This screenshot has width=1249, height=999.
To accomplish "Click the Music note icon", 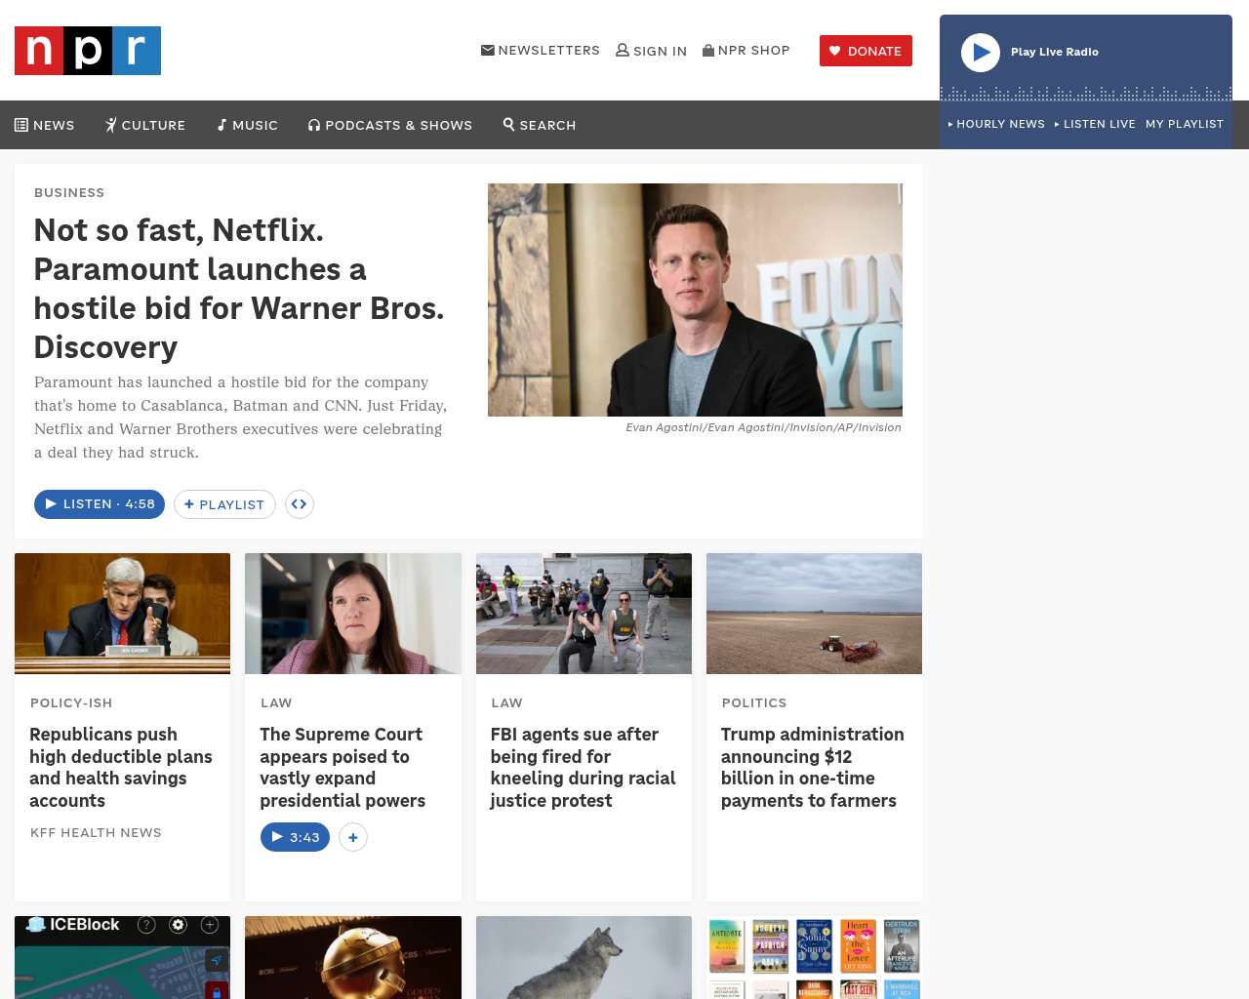I will 222,125.
